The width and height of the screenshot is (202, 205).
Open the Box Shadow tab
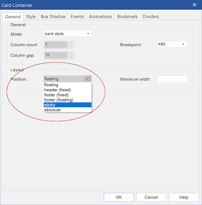pyautogui.click(x=53, y=16)
